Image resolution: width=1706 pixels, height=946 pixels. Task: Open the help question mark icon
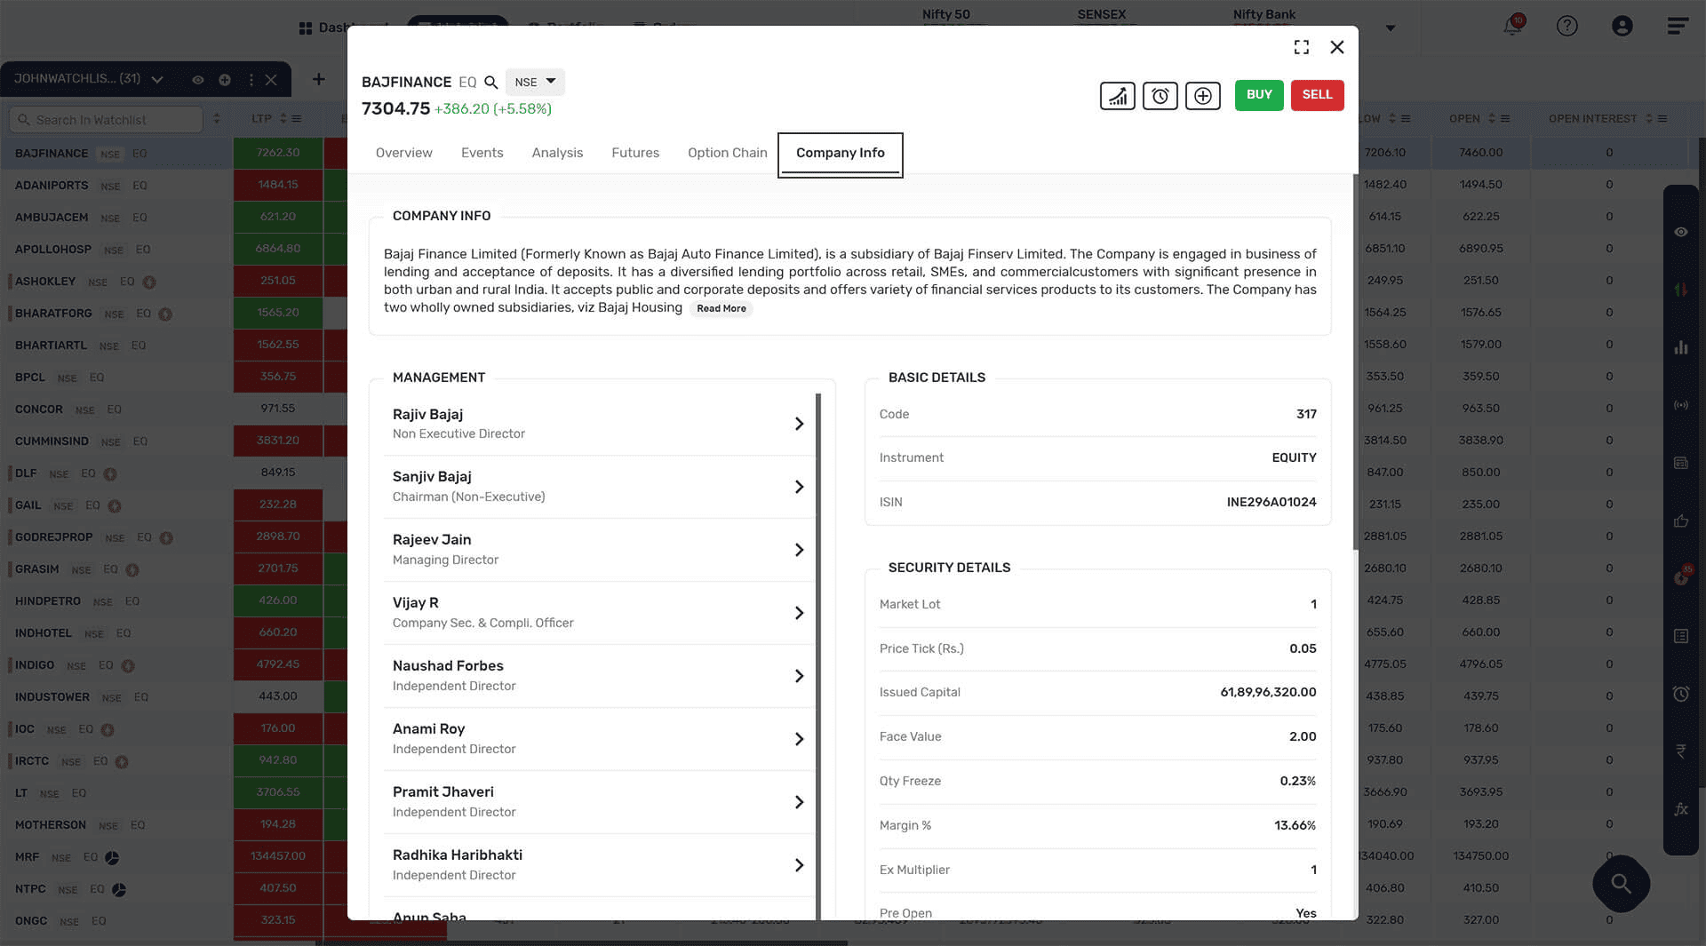coord(1567,26)
